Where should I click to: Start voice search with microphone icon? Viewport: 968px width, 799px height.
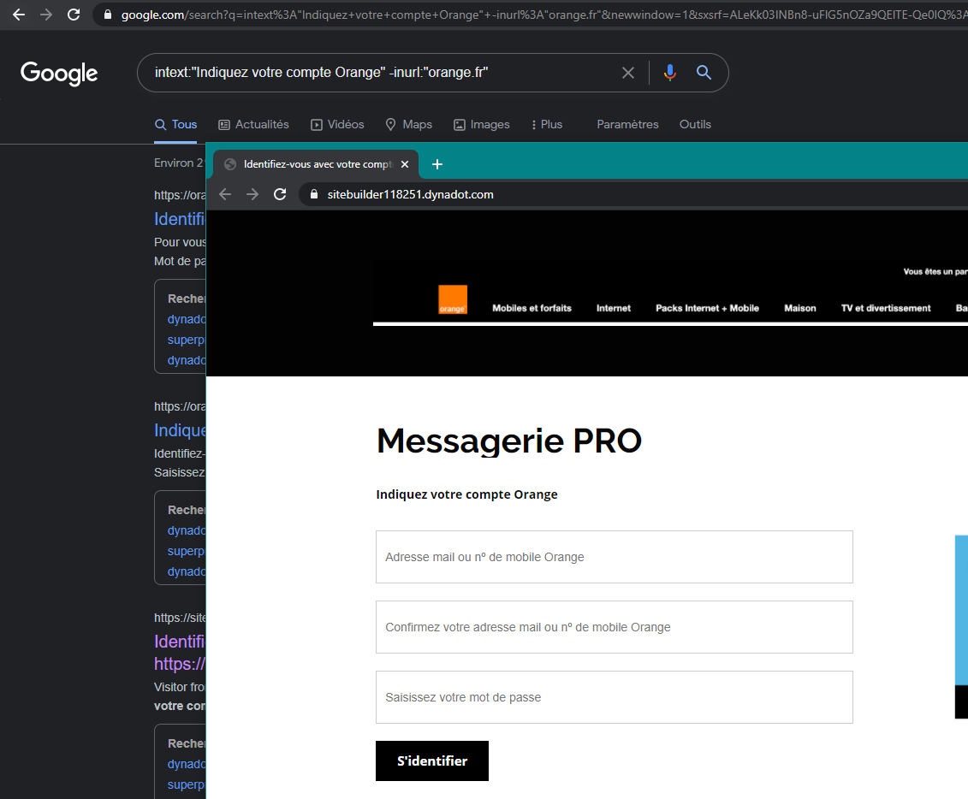(669, 74)
